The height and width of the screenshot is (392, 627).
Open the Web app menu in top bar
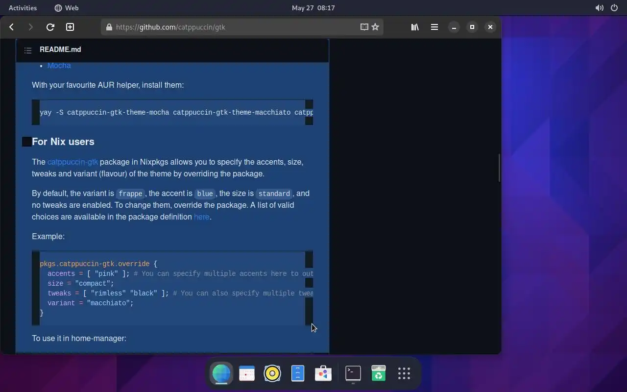pyautogui.click(x=67, y=8)
